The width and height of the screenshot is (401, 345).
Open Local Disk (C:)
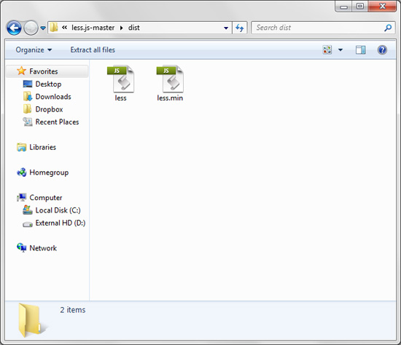coord(58,210)
